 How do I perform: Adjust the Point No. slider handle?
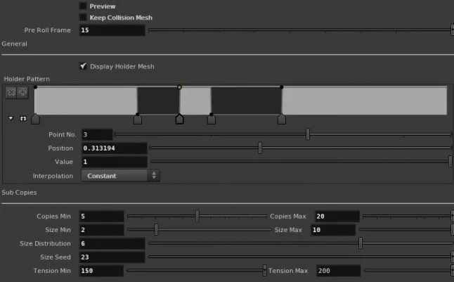[x=308, y=134]
